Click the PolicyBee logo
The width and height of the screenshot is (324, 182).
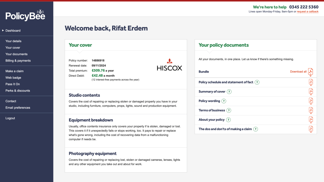(x=25, y=15)
